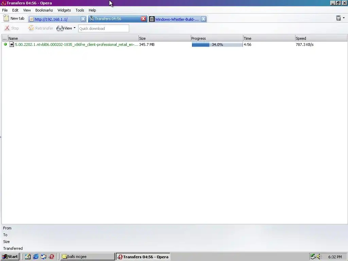The width and height of the screenshot is (348, 261).
Task: Launch Internet Explorer from quick launch
Action: coord(36,257)
